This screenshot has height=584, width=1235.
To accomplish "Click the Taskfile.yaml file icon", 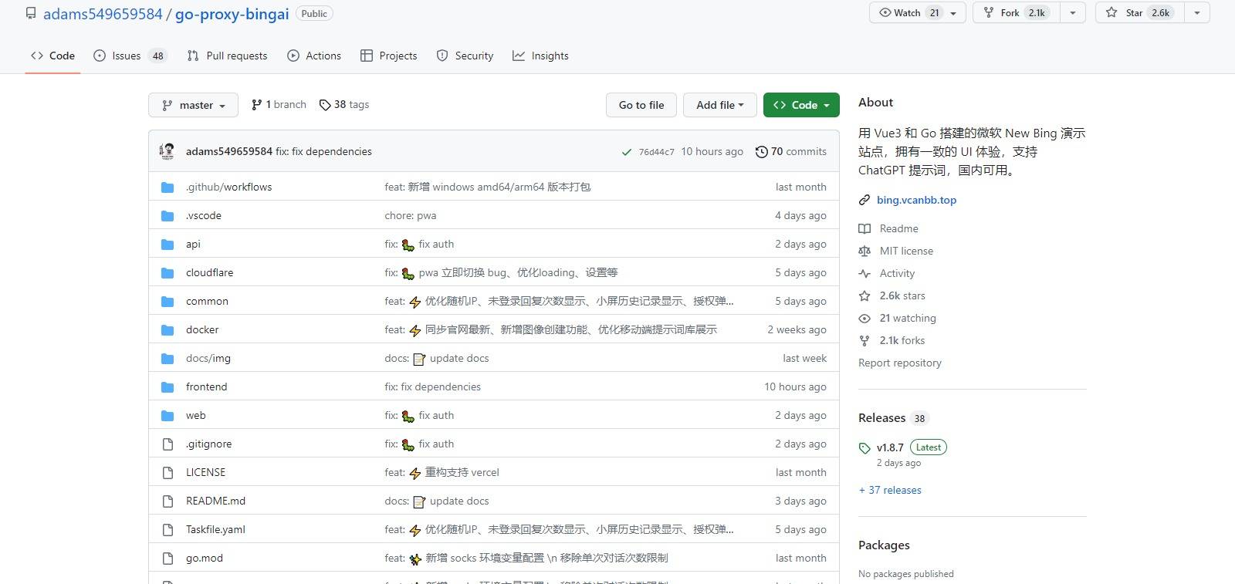I will point(167,530).
